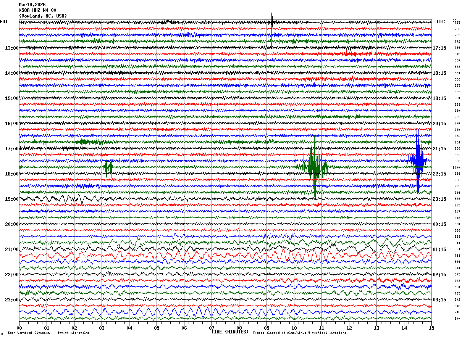Click the date label "Mar19,2026"
Viewport: 462px width, 338px height.
click(32, 5)
